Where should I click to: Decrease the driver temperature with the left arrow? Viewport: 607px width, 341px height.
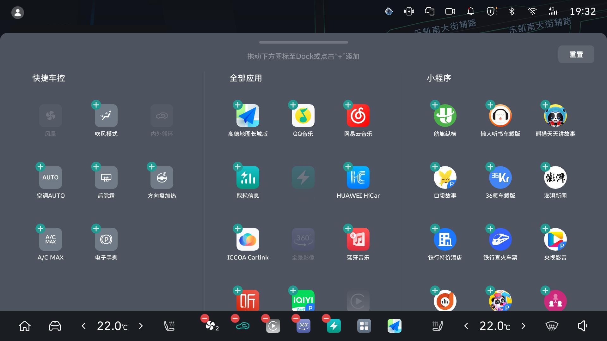point(83,326)
